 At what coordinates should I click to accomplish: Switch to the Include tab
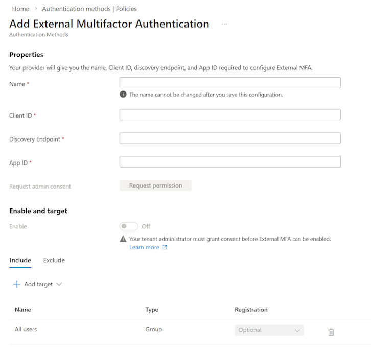pyautogui.click(x=20, y=260)
